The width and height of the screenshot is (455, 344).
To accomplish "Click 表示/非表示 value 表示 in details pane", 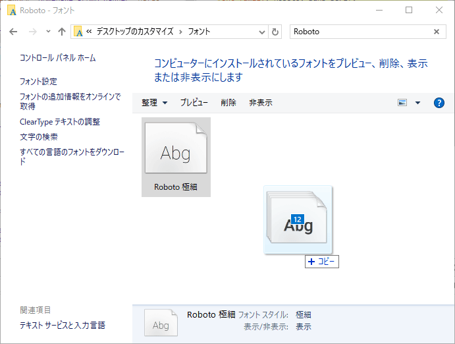I will pos(304,327).
